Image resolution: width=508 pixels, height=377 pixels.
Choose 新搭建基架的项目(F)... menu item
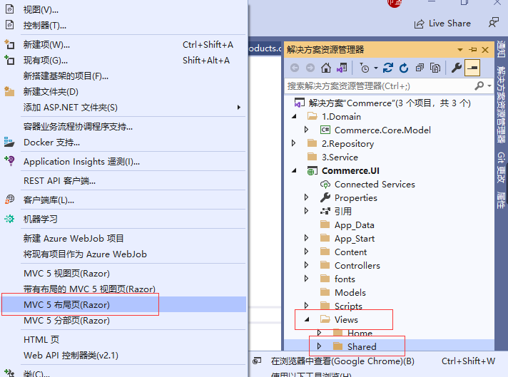[x=123, y=76]
